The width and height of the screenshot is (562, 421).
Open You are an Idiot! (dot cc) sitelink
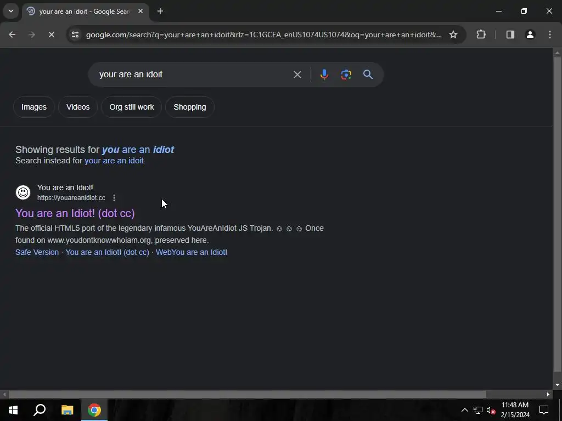(107, 252)
